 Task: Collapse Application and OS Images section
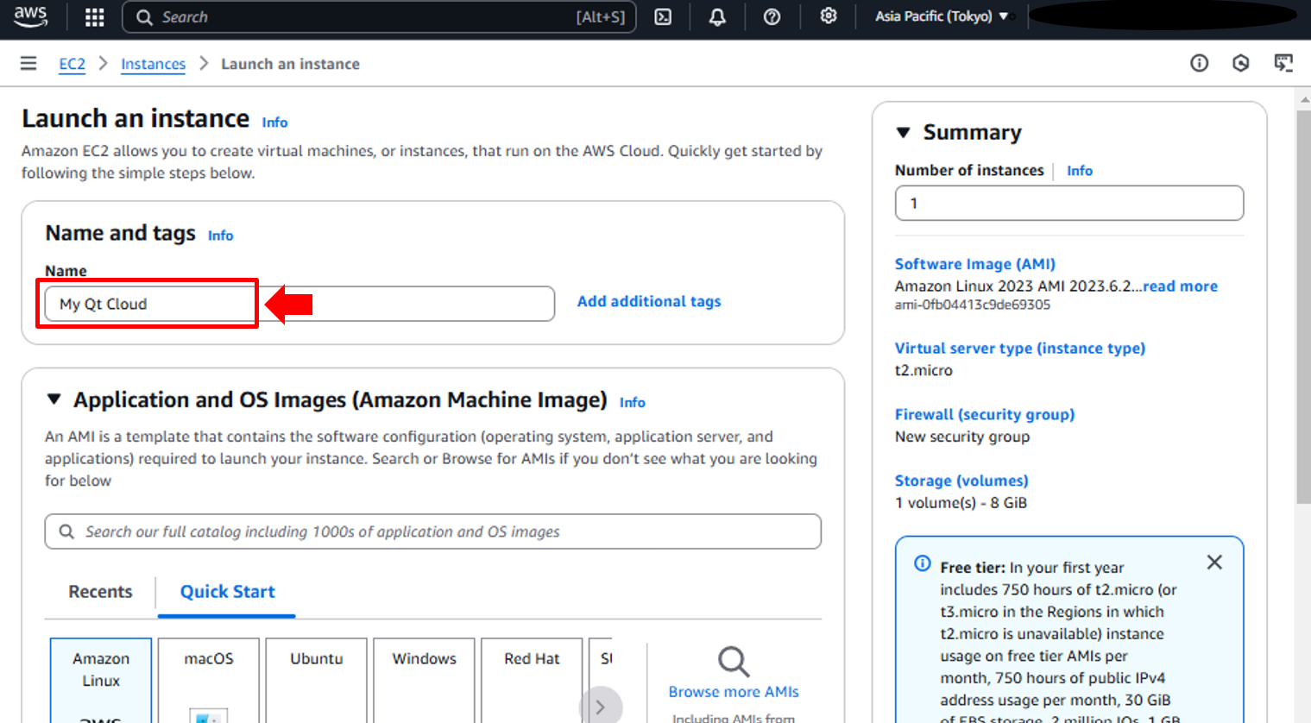tap(54, 399)
